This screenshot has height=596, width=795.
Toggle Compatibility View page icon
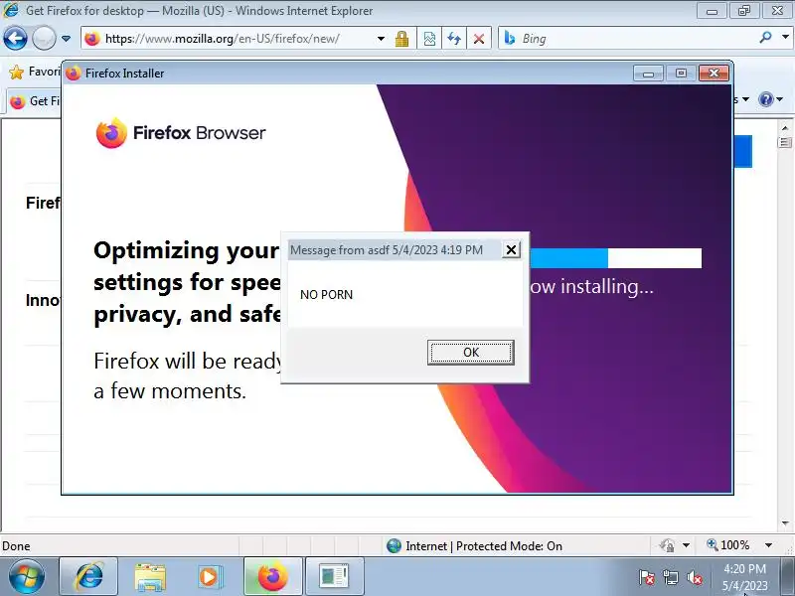pos(429,39)
